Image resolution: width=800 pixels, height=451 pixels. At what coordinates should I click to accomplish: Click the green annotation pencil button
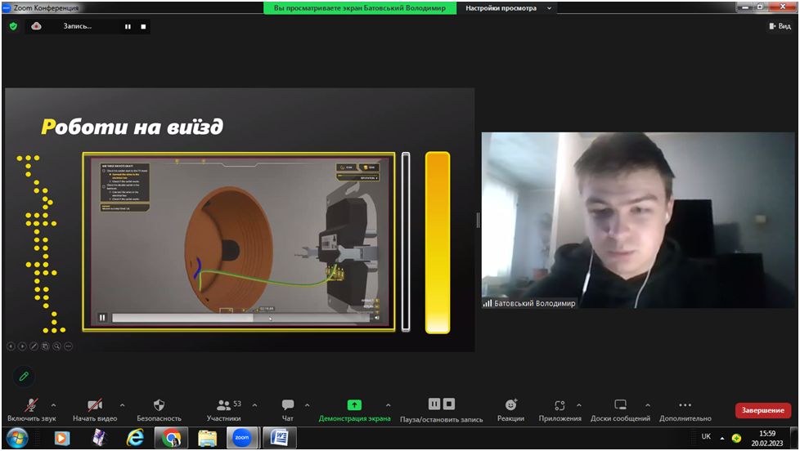(x=24, y=376)
